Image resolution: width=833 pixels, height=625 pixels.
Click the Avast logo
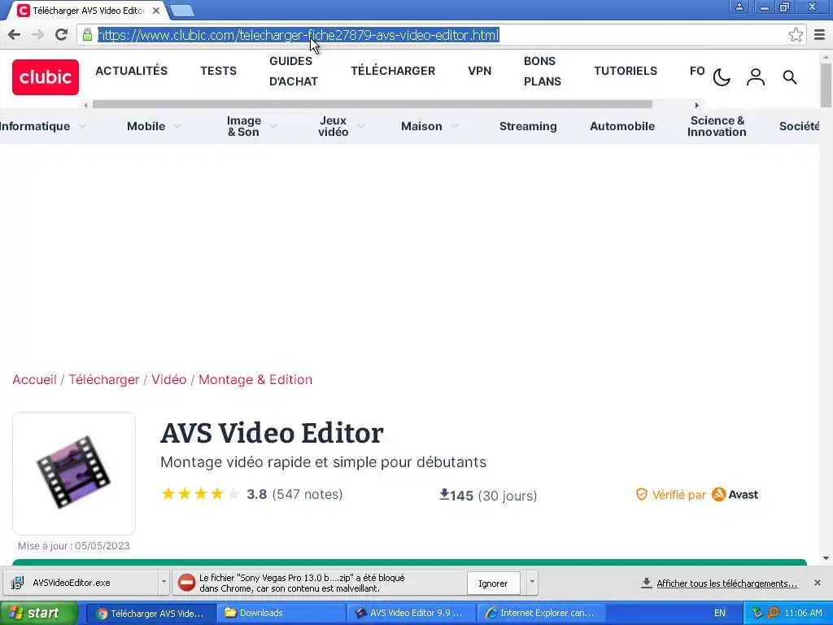pos(735,495)
